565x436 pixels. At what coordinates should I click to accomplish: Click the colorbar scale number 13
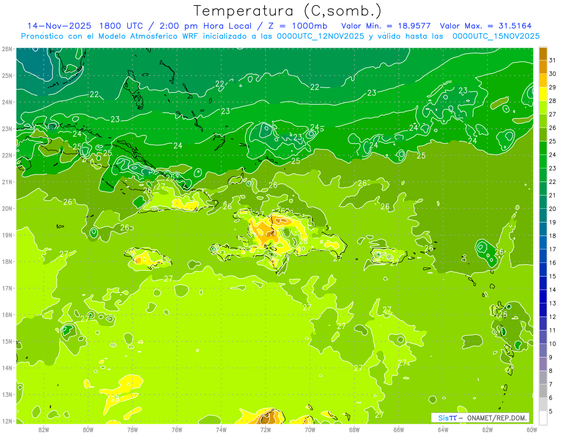tap(553, 303)
